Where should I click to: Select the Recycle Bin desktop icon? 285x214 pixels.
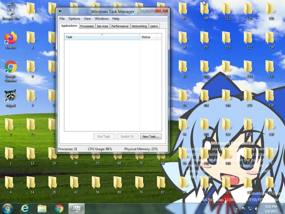pyautogui.click(x=11, y=11)
